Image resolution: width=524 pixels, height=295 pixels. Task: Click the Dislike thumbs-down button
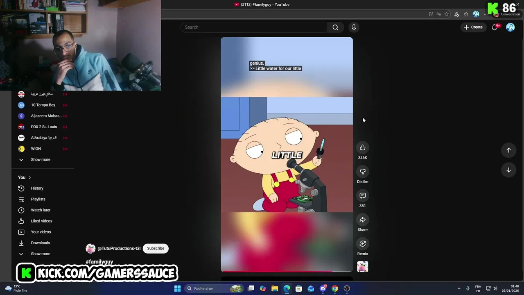pos(362,172)
